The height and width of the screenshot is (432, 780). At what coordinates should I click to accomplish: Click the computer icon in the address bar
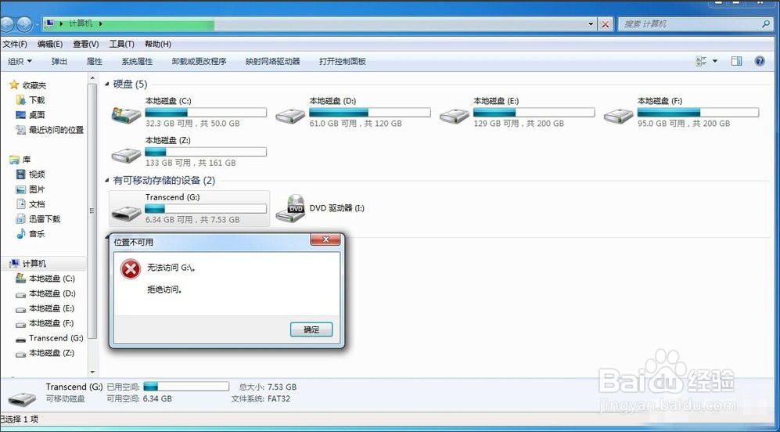[49, 23]
